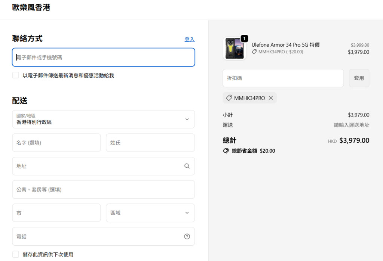Click the first name (名字) field
Image resolution: width=383 pixels, height=261 pixels.
(56, 143)
